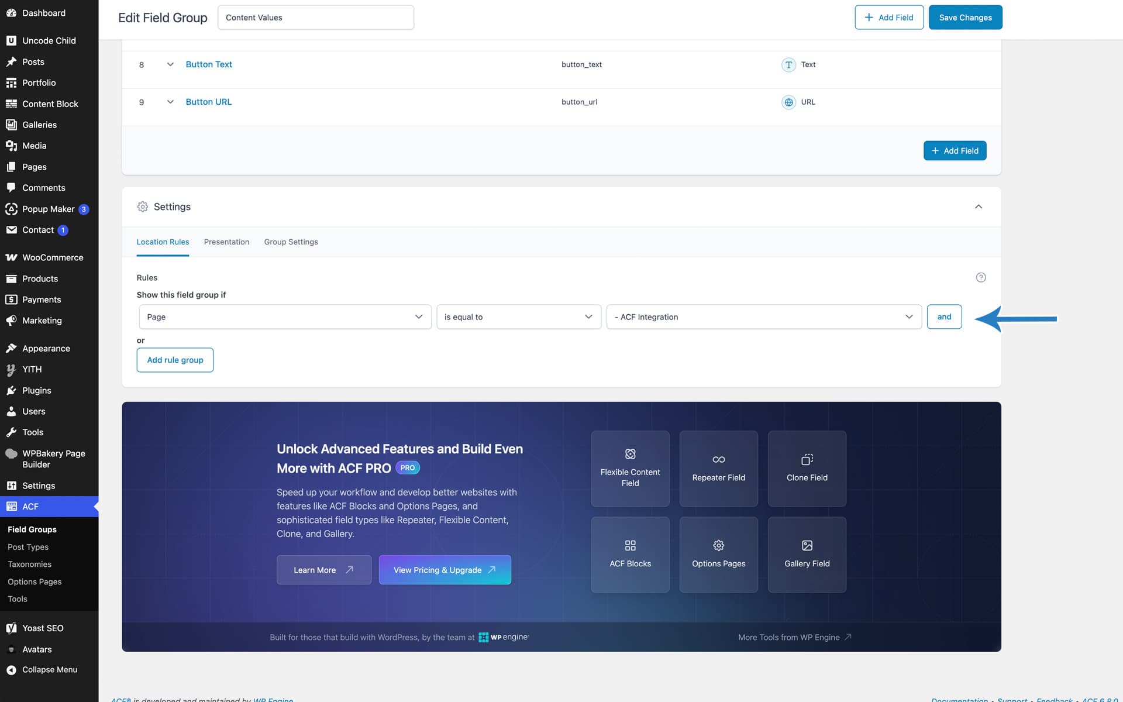This screenshot has width=1123, height=702.
Task: Click the Tools wrench icon
Action: 11,432
